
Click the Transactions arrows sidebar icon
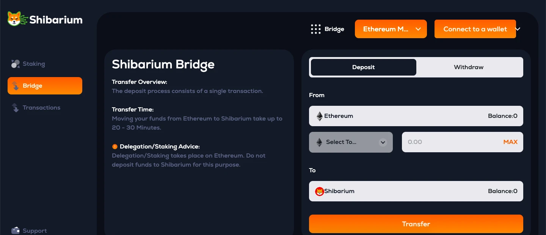pos(16,108)
